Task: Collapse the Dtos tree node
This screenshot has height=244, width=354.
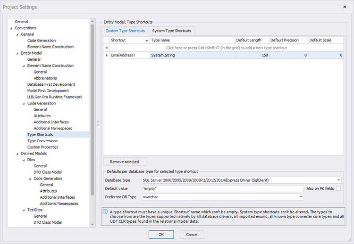Action: click(x=24, y=160)
